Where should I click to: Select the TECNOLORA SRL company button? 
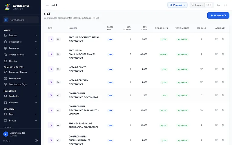tap(21, 20)
